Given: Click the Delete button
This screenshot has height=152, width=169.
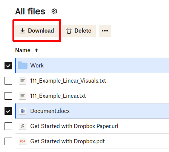Looking at the screenshot, I should click(79, 31).
